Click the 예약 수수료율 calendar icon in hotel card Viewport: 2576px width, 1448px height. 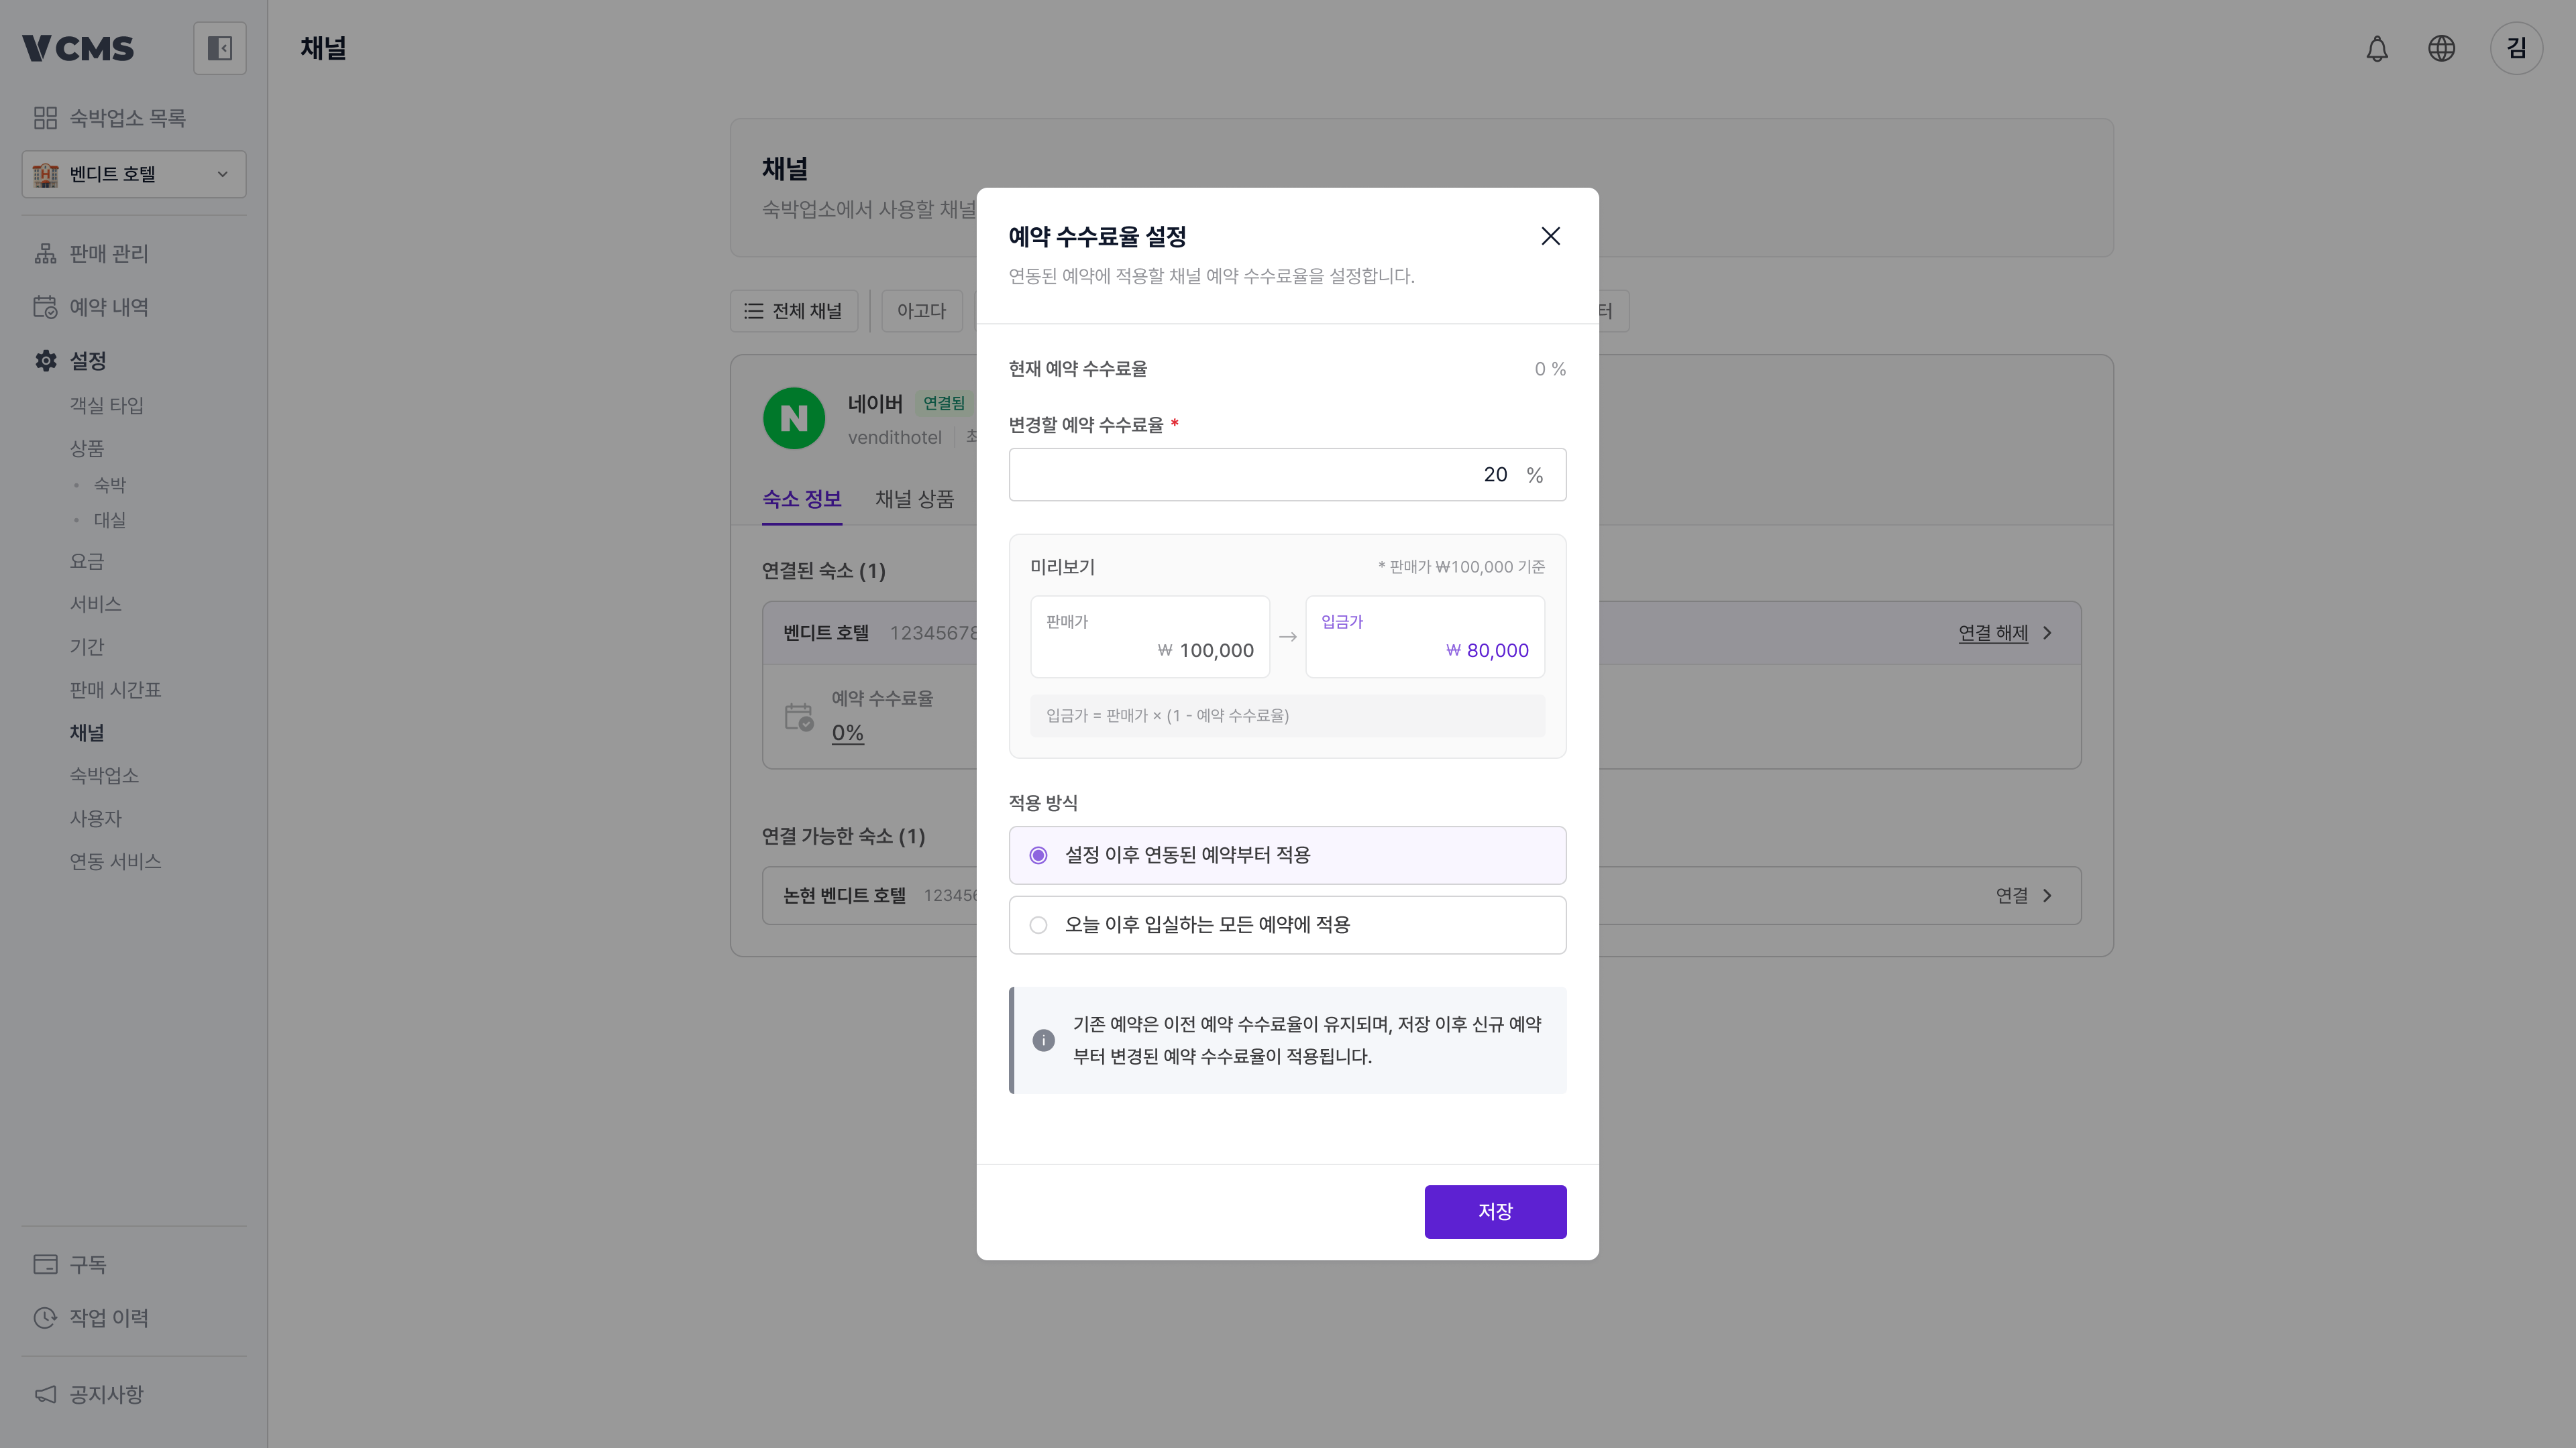point(799,717)
